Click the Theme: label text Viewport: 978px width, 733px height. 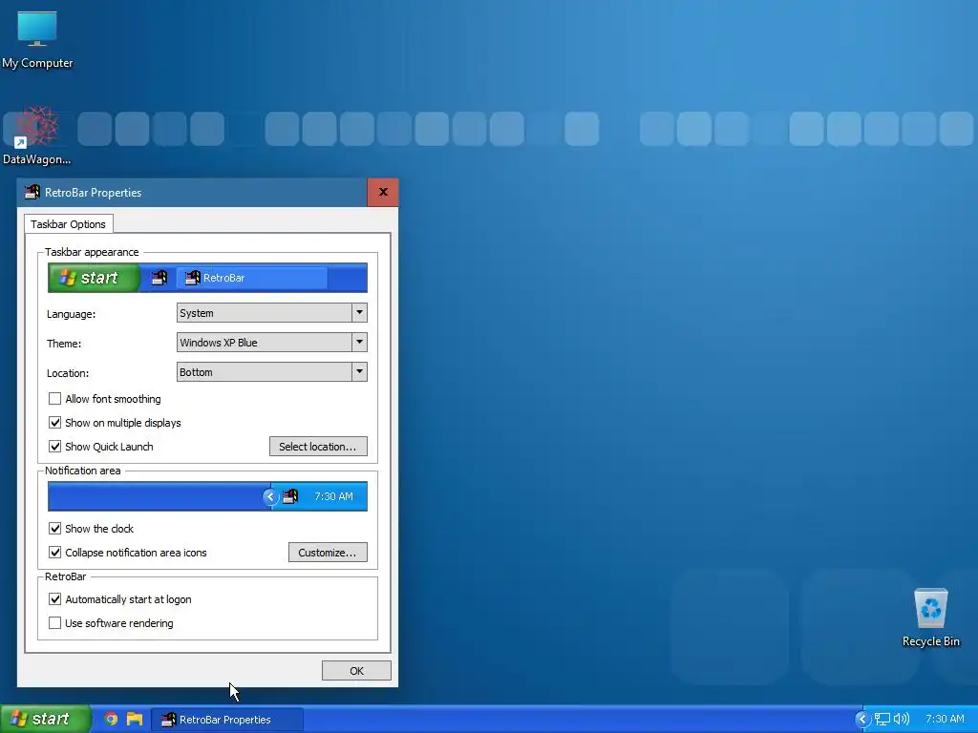click(x=64, y=344)
